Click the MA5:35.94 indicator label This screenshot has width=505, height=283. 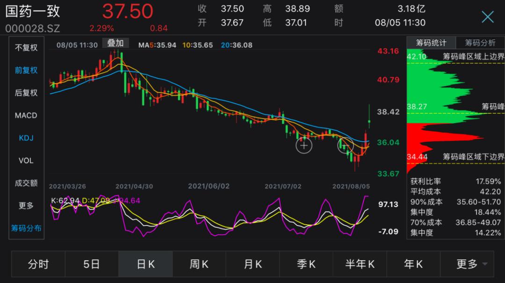157,45
